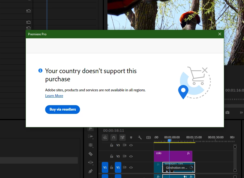
Task: Click the program monitor time ruler
Action: click(234, 99)
